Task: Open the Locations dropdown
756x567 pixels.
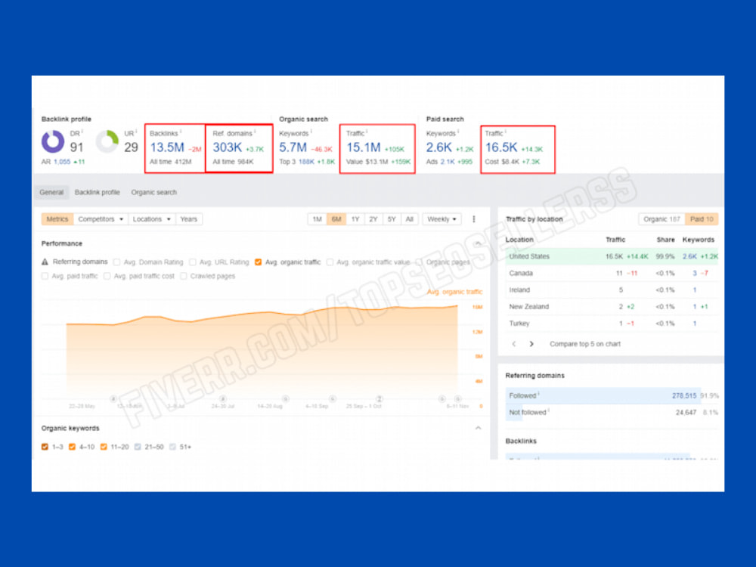Action: [x=152, y=219]
